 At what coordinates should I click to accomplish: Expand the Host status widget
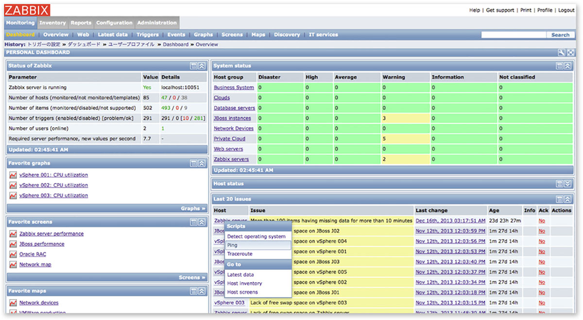[567, 184]
